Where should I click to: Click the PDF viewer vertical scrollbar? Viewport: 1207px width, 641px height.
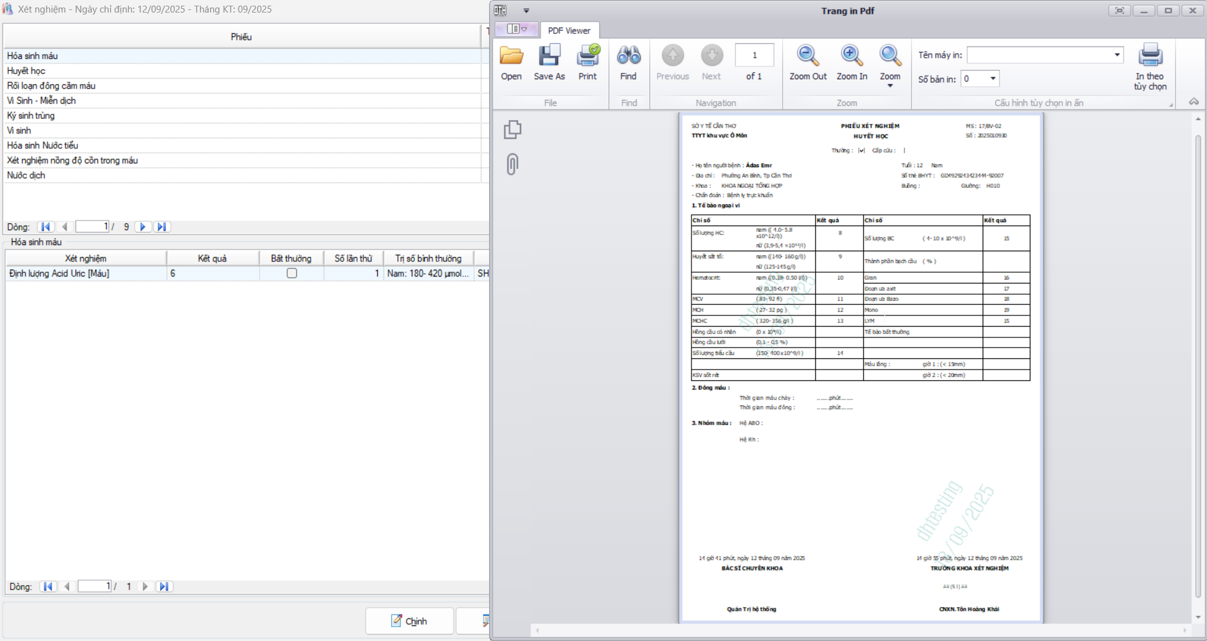[x=1198, y=368]
